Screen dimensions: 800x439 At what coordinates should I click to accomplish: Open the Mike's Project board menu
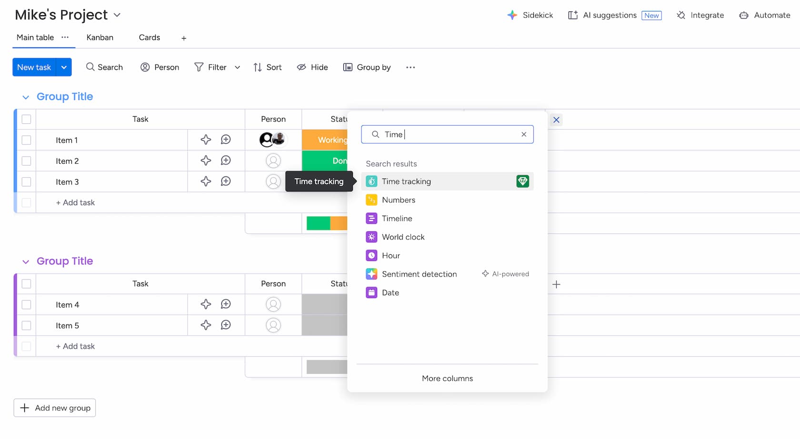[117, 15]
